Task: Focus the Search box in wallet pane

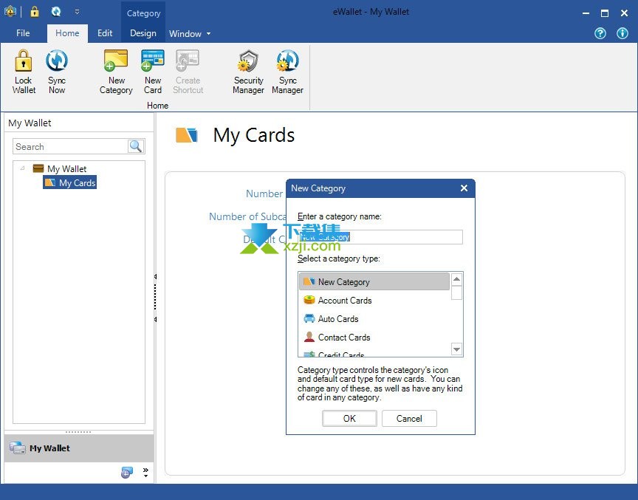Action: (x=70, y=146)
